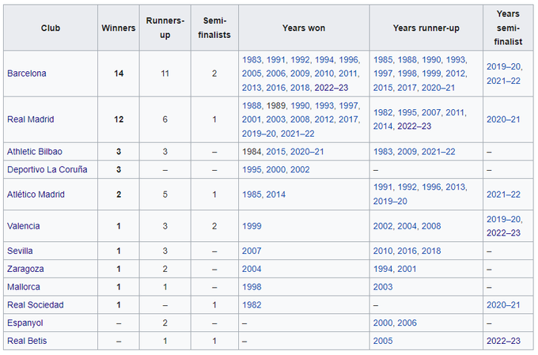The width and height of the screenshot is (538, 355).
Task: Click the Real Sociedad club link
Action: 36,305
